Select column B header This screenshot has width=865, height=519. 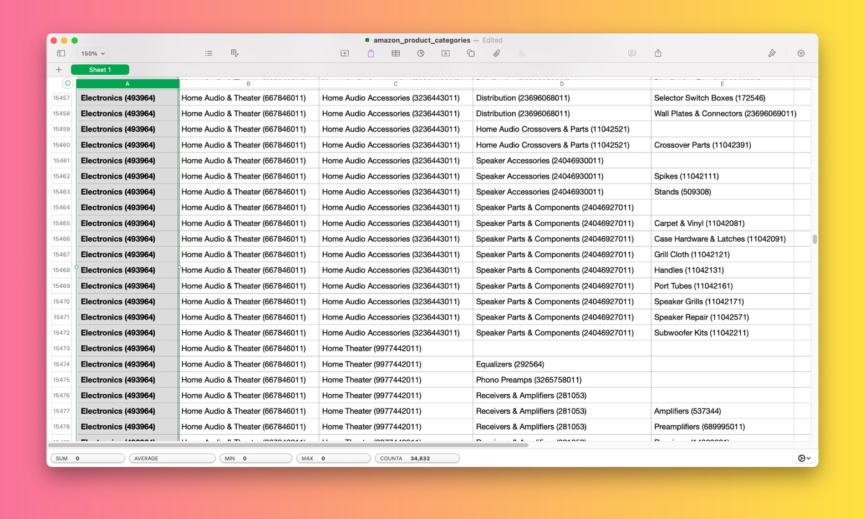[248, 84]
